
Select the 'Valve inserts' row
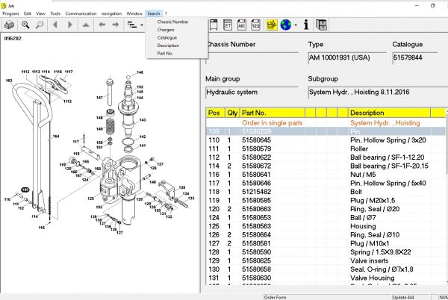pyautogui.click(x=326, y=260)
